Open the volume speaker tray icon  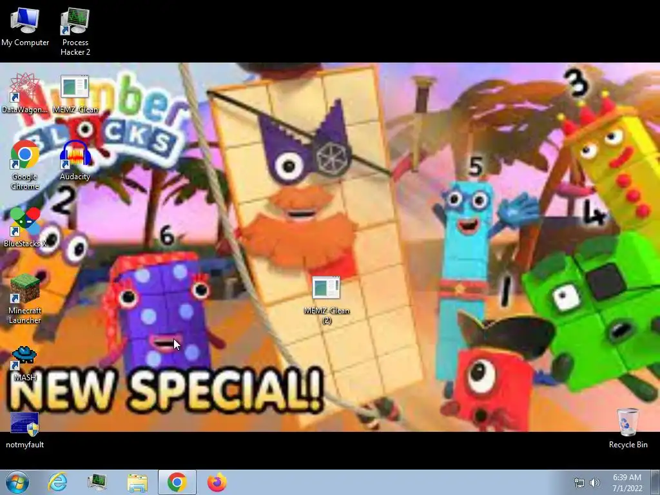[x=595, y=483]
